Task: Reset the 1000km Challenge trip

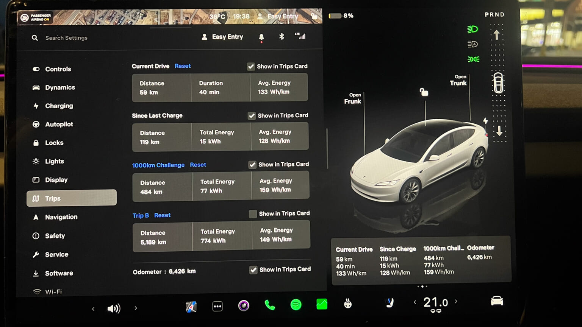Action: click(x=198, y=165)
